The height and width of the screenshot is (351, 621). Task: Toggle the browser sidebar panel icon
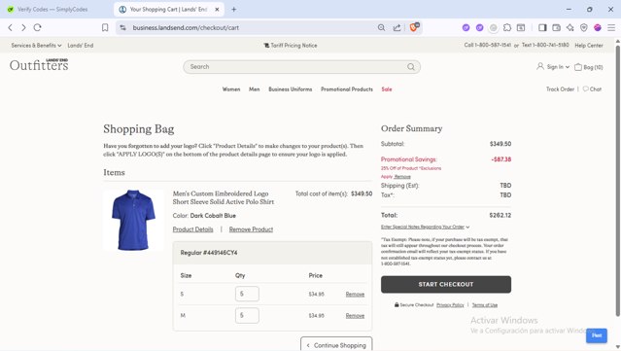pos(542,27)
